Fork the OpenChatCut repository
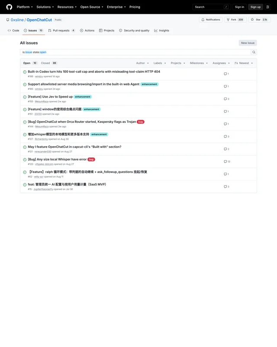The image size is (277, 347). (x=235, y=20)
